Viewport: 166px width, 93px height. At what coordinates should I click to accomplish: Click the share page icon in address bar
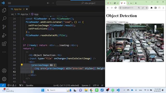click(143, 8)
